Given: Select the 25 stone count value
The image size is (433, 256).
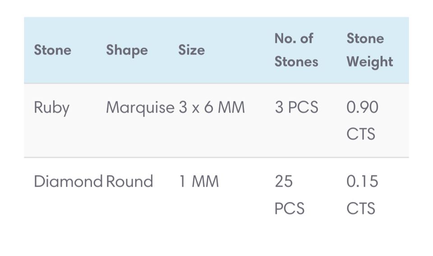Looking at the screenshot, I should [x=284, y=182].
